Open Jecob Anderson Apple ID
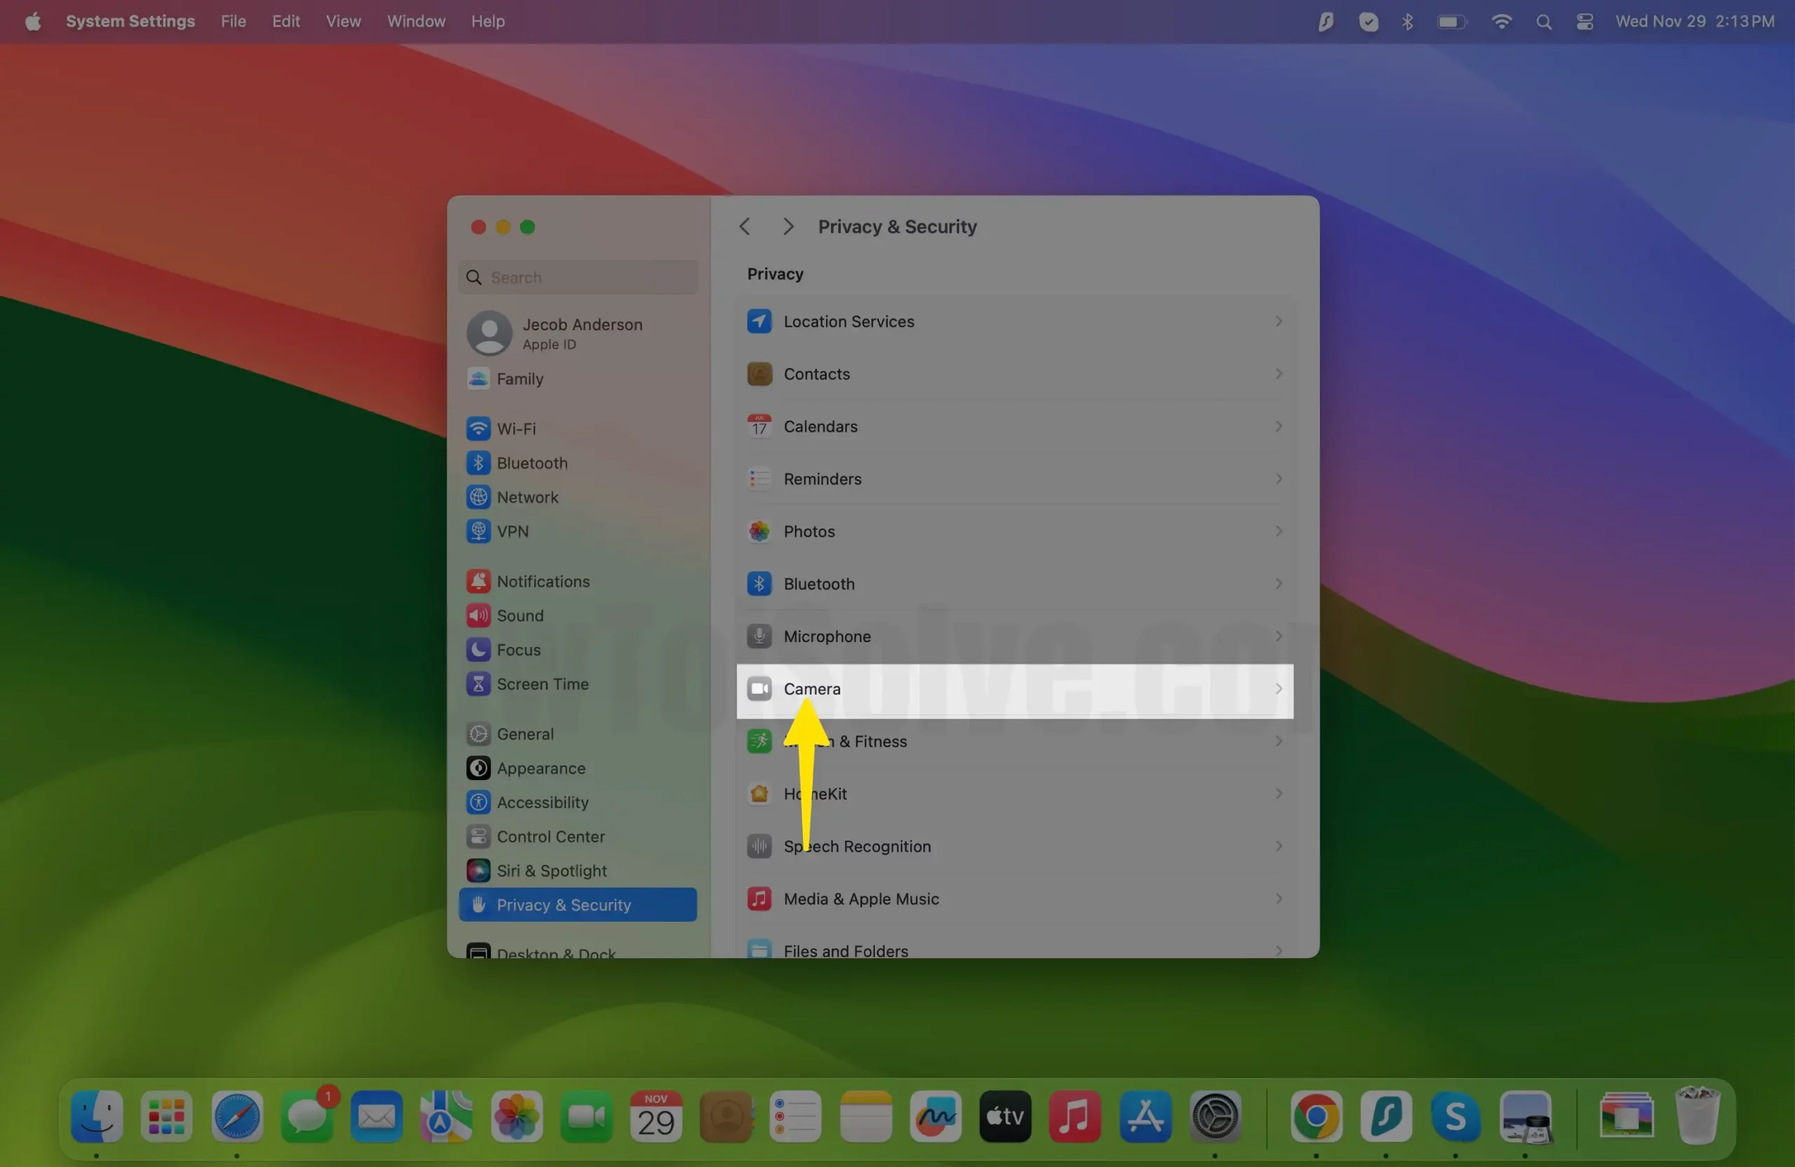 tap(581, 333)
